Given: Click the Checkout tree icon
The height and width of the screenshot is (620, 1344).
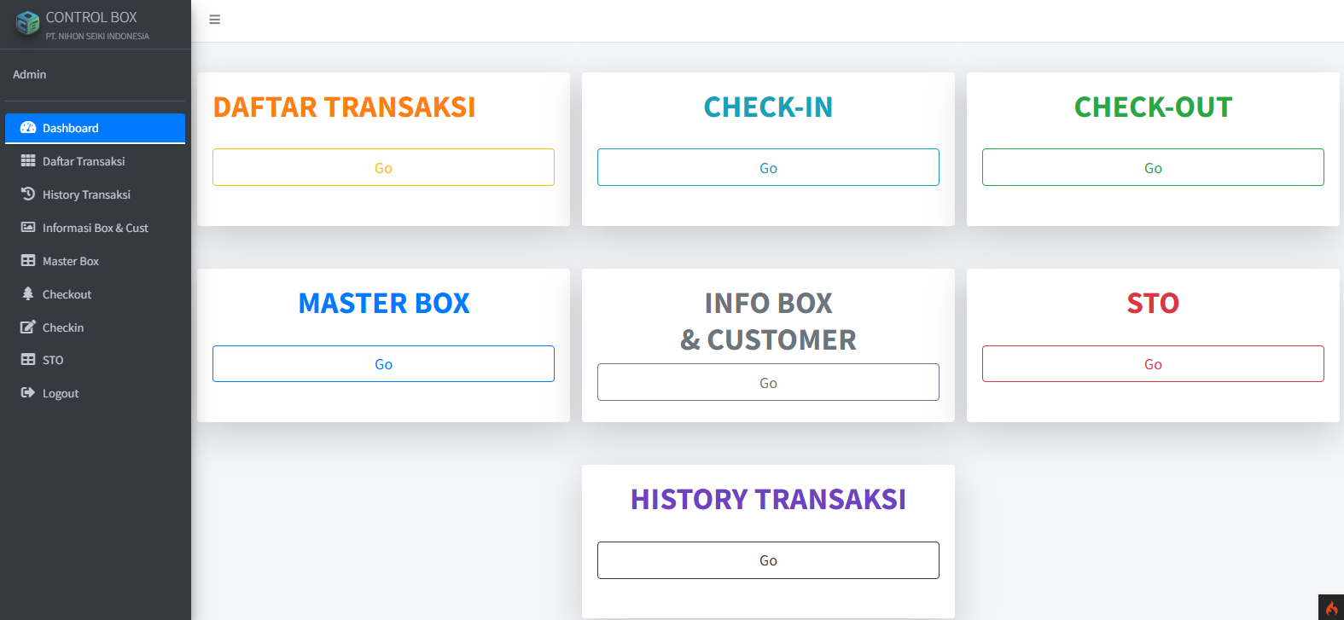Looking at the screenshot, I should pos(28,294).
